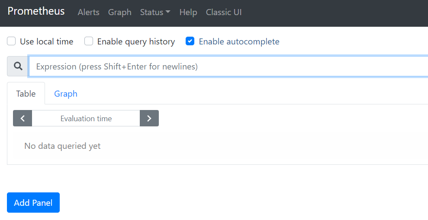Click the Prometheus brand logo link

click(x=36, y=11)
